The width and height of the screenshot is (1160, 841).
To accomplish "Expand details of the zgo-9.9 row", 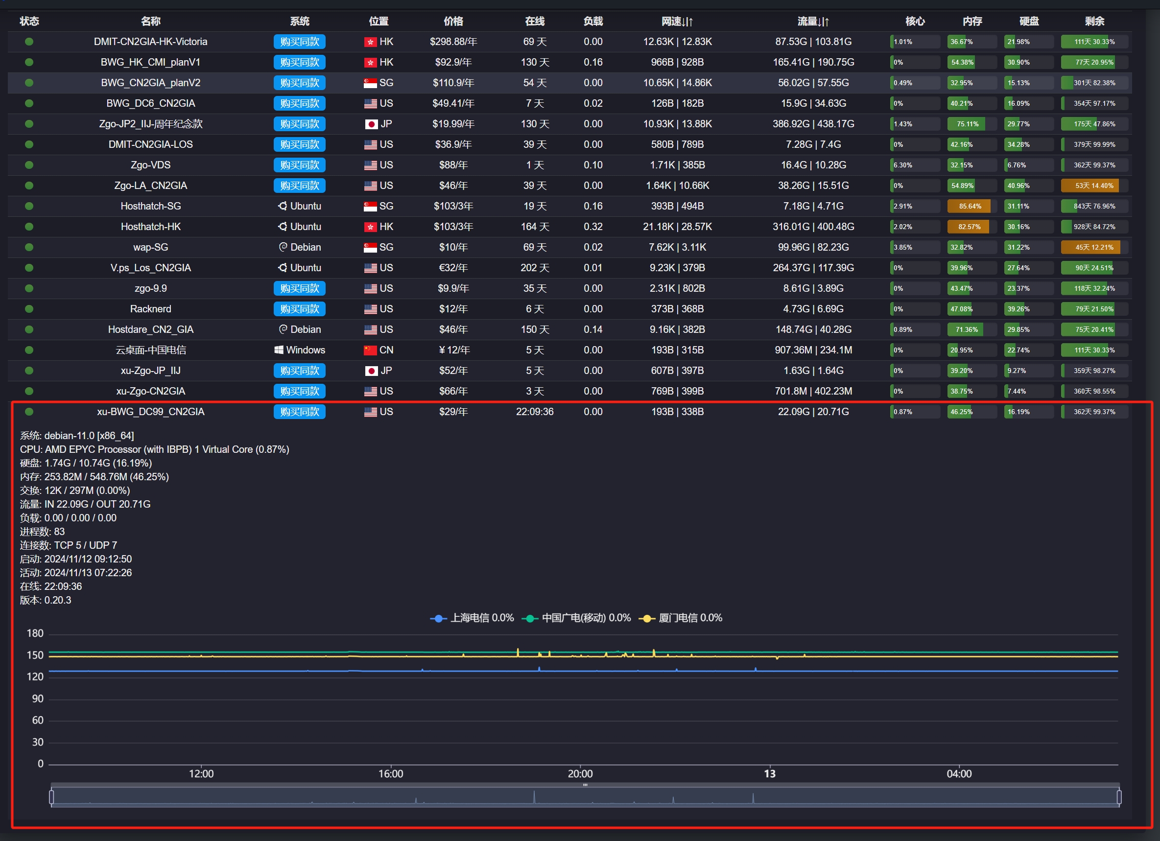I will coord(569,288).
